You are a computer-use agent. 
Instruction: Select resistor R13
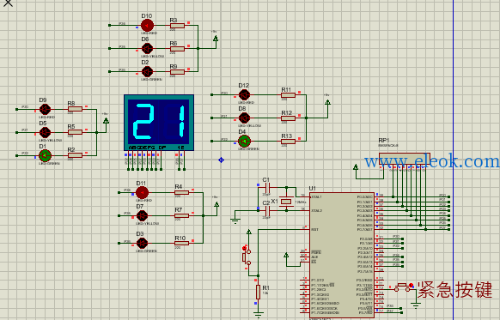tap(288, 142)
